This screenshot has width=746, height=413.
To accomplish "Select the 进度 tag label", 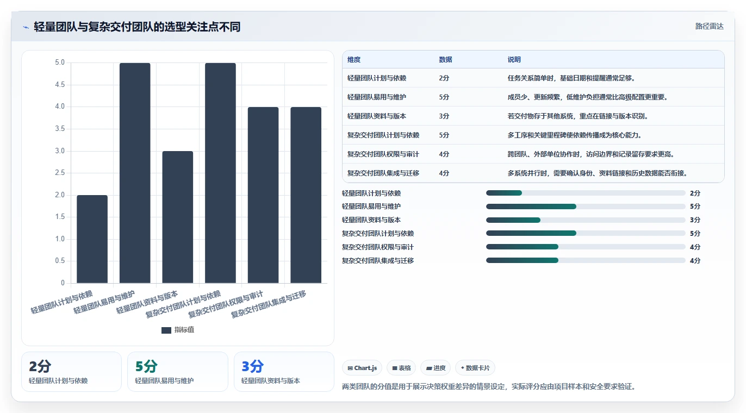I will click(x=439, y=368).
